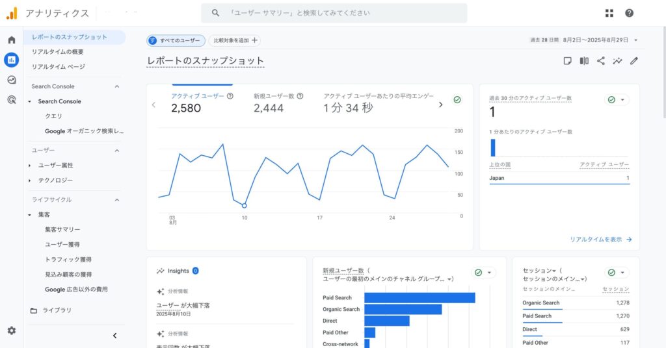The width and height of the screenshot is (666, 348).
Task: Open the Google apps grid icon
Action: click(609, 13)
